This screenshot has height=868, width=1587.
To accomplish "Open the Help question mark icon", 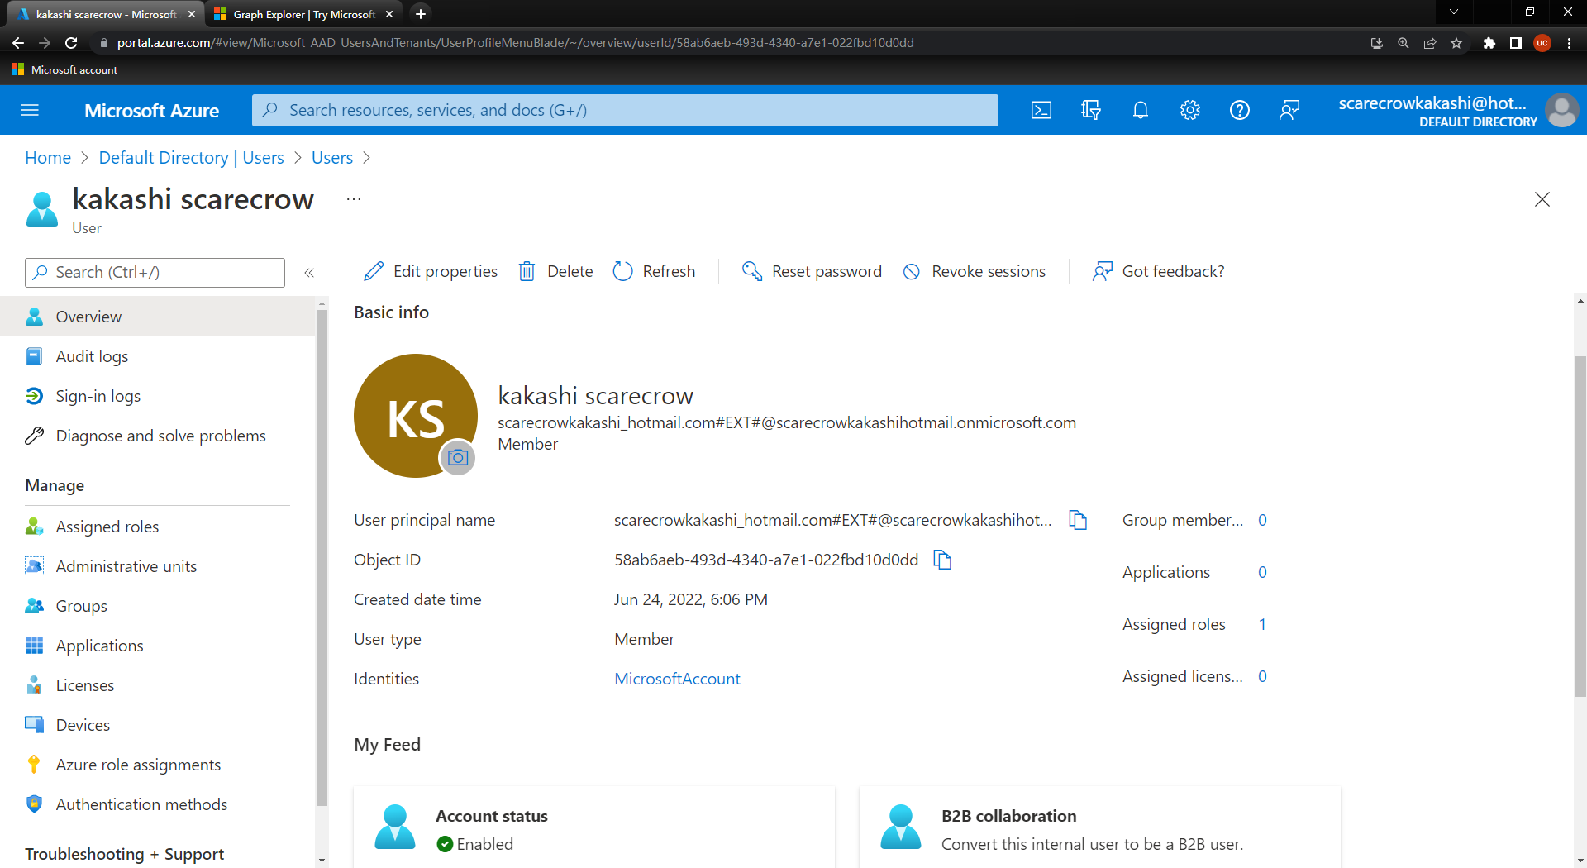I will [x=1240, y=110].
